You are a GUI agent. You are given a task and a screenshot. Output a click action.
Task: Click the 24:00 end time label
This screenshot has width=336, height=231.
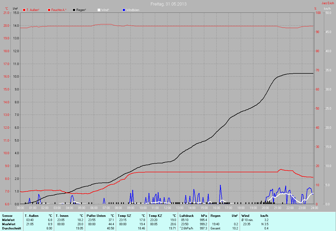point(314,208)
